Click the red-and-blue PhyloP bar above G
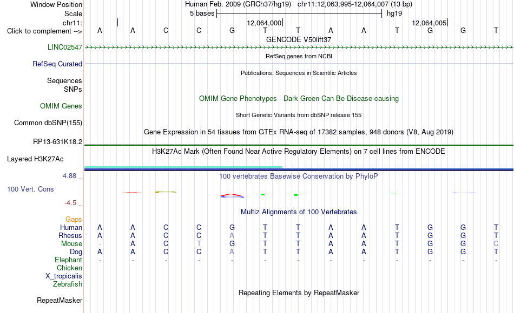The height and width of the screenshot is (313, 514). coord(232,195)
